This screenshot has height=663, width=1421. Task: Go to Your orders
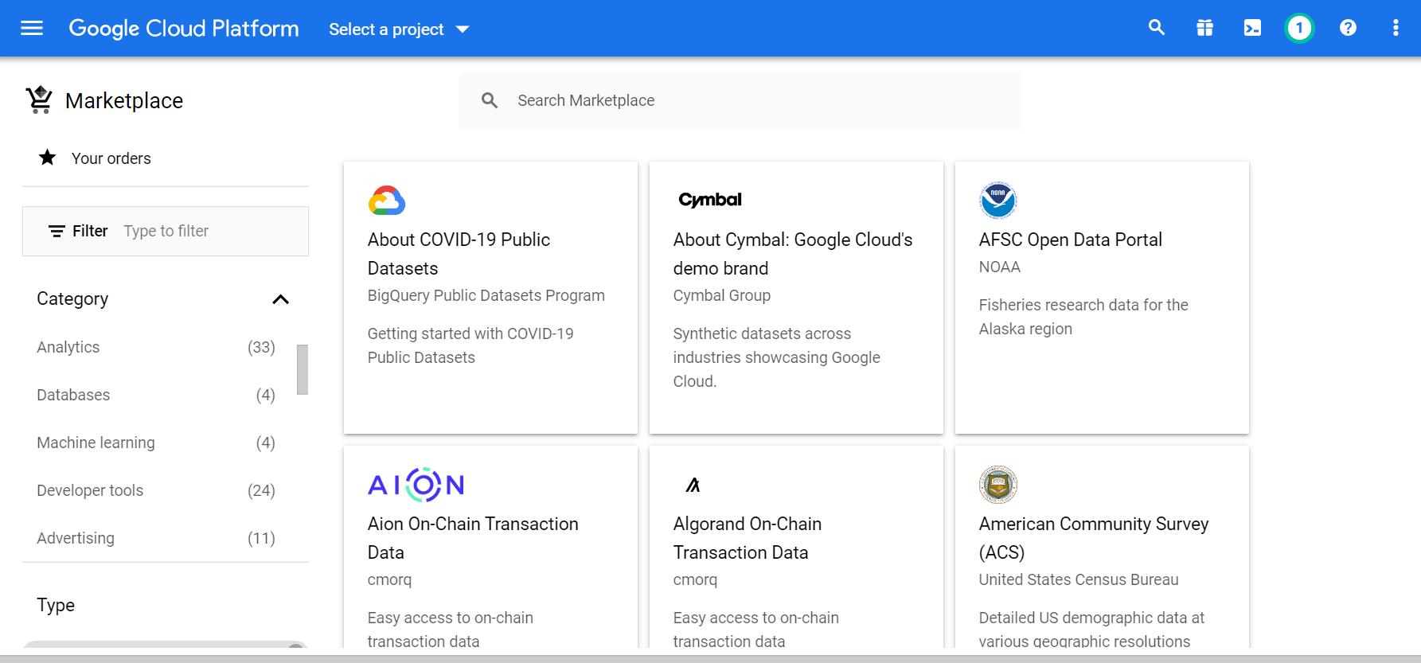point(111,158)
